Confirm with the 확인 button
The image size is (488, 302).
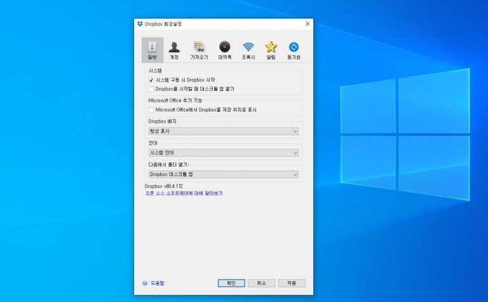point(231,283)
